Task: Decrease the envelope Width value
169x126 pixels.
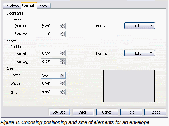Action: pos(62,84)
